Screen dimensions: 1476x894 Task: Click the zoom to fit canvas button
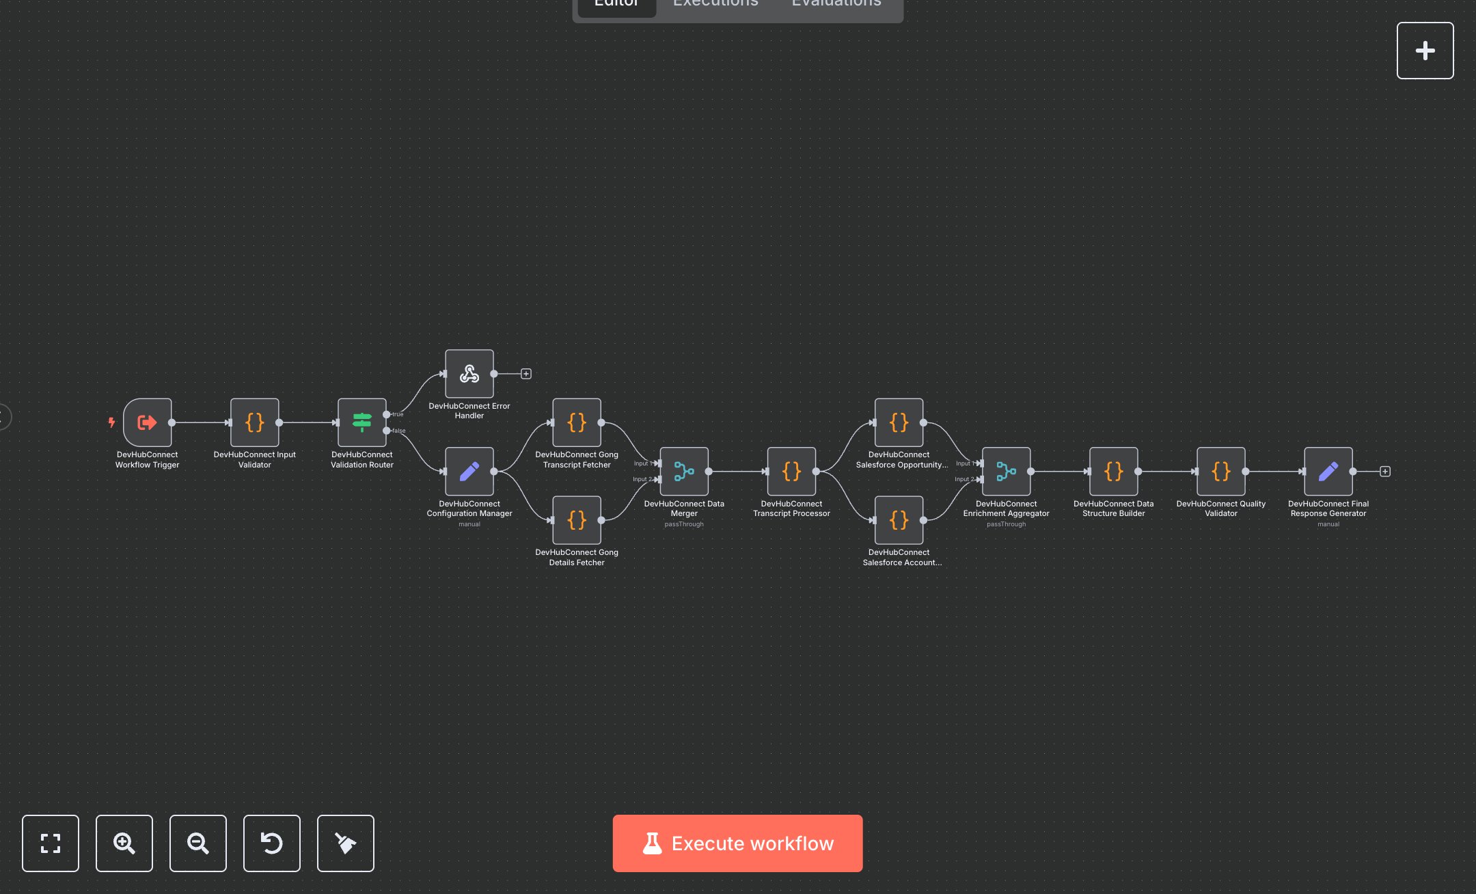[51, 843]
